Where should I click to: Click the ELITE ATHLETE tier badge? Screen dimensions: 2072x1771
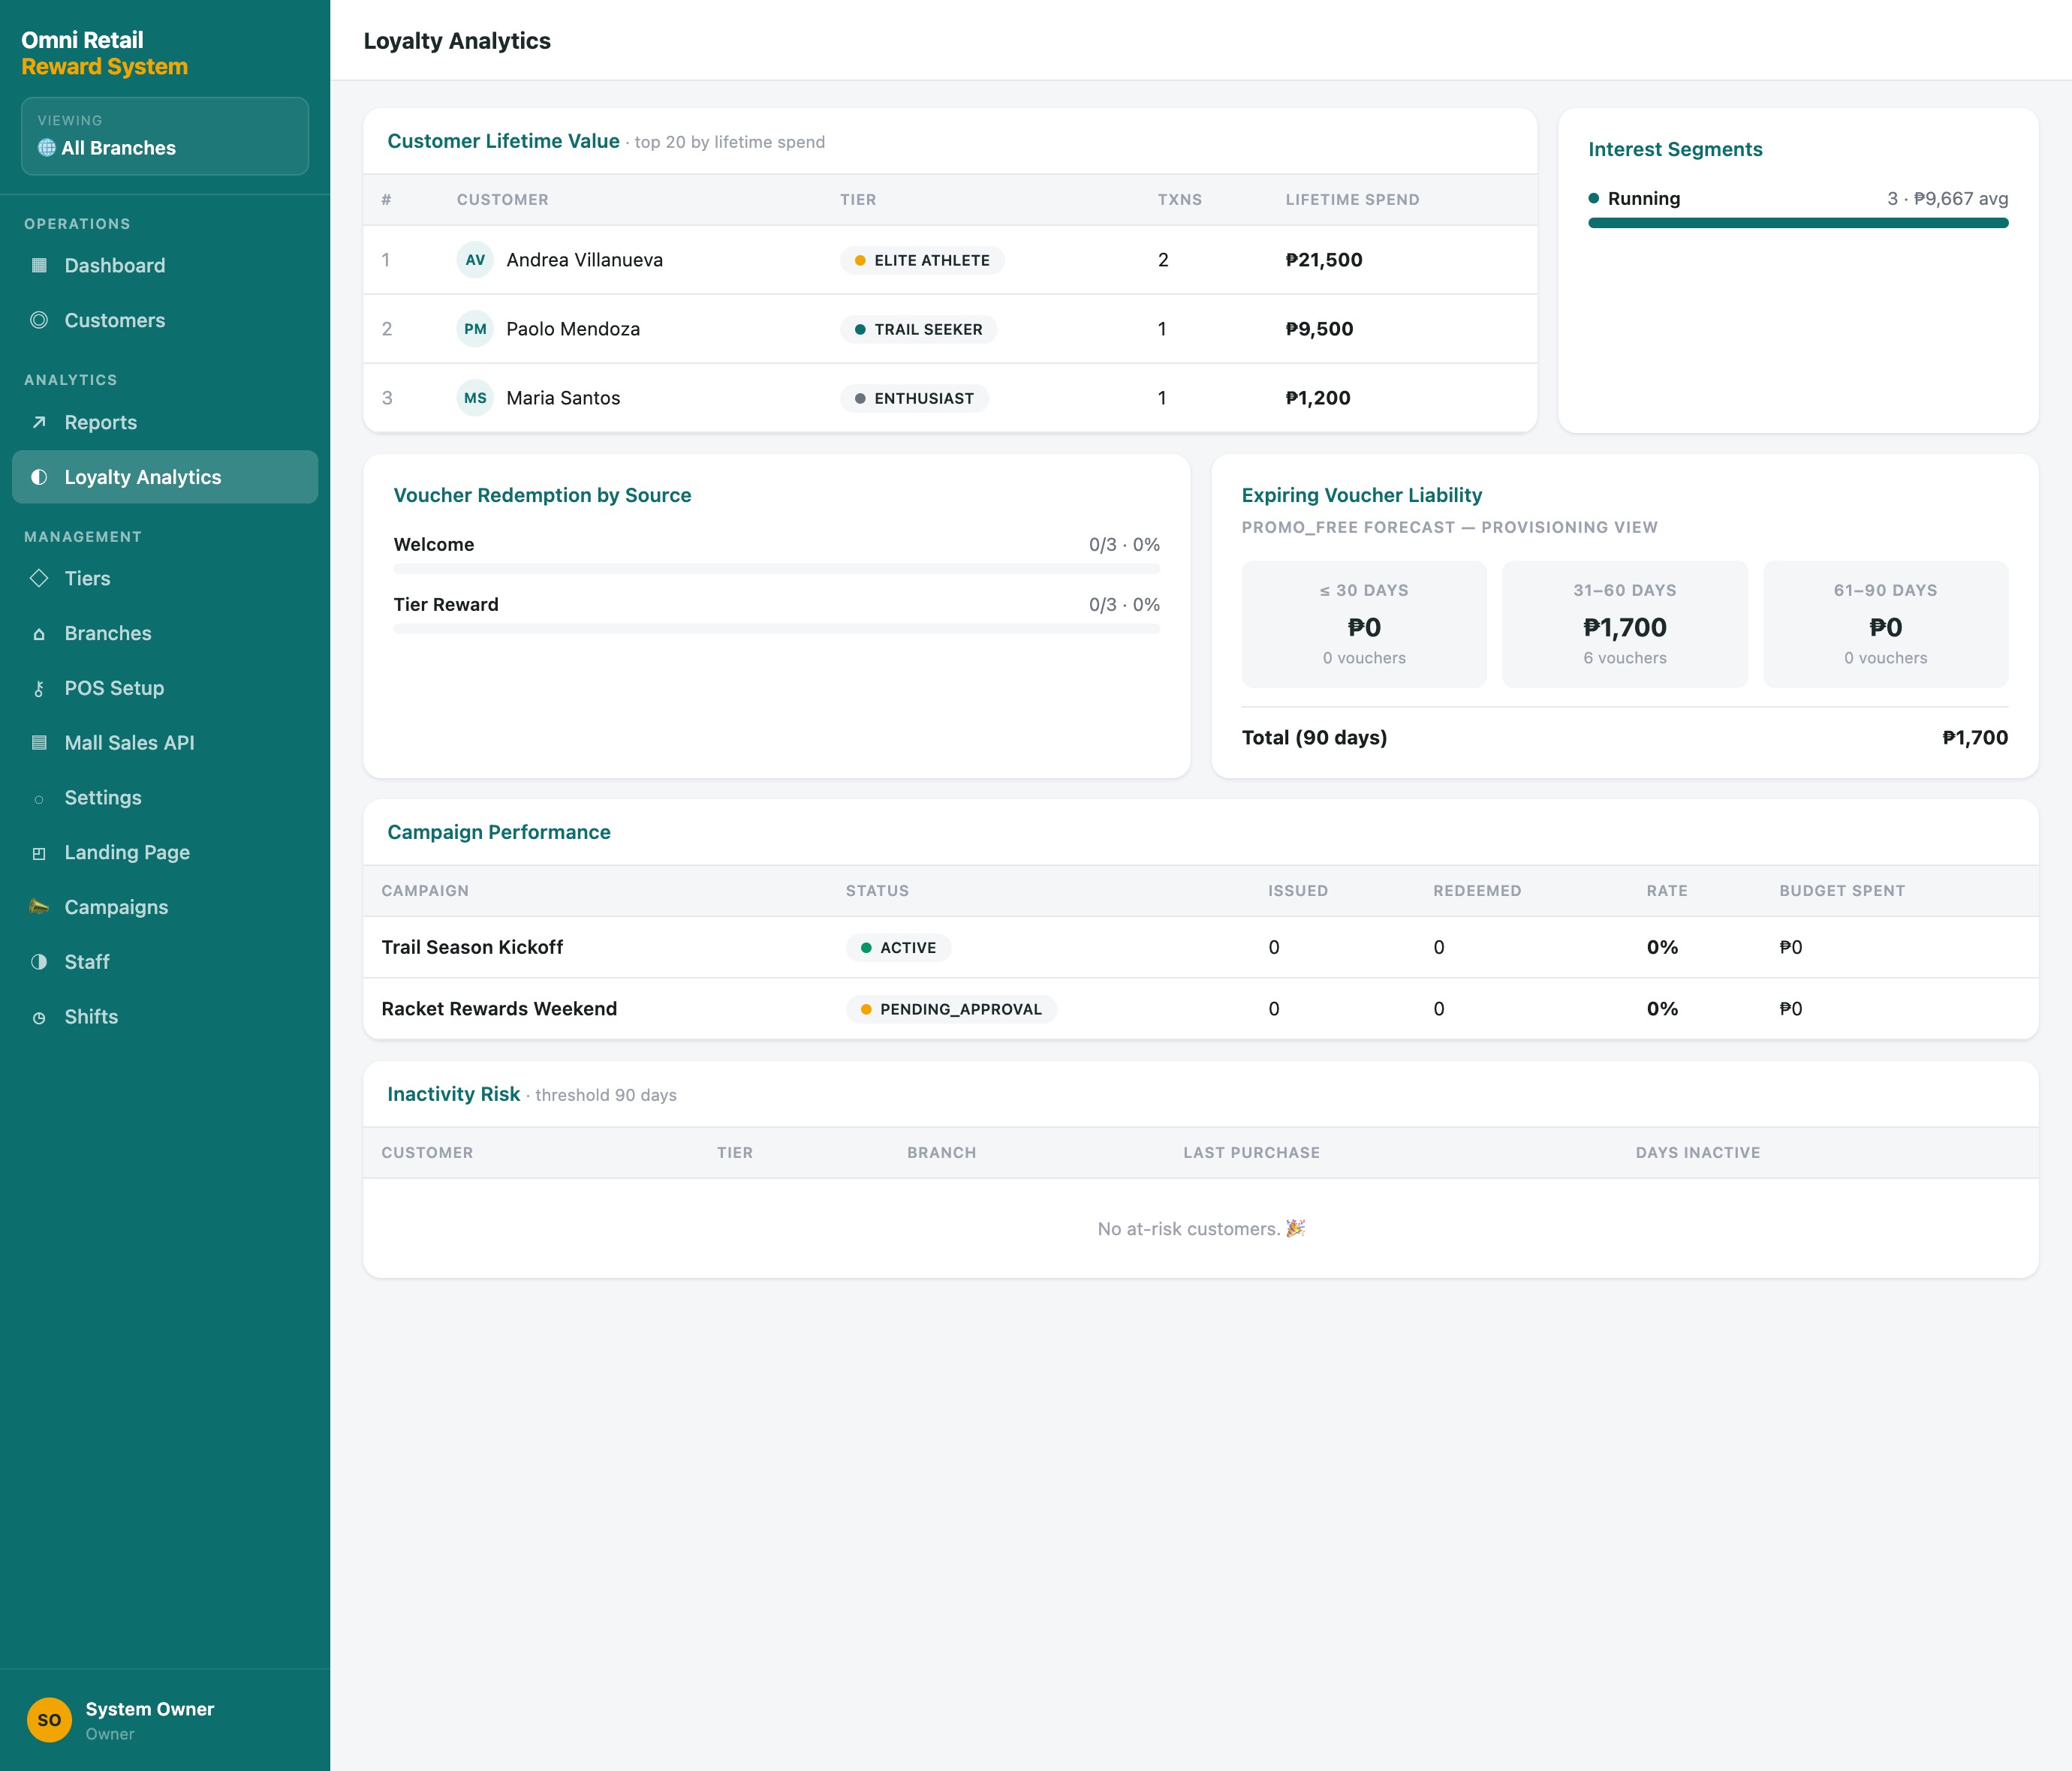click(922, 260)
